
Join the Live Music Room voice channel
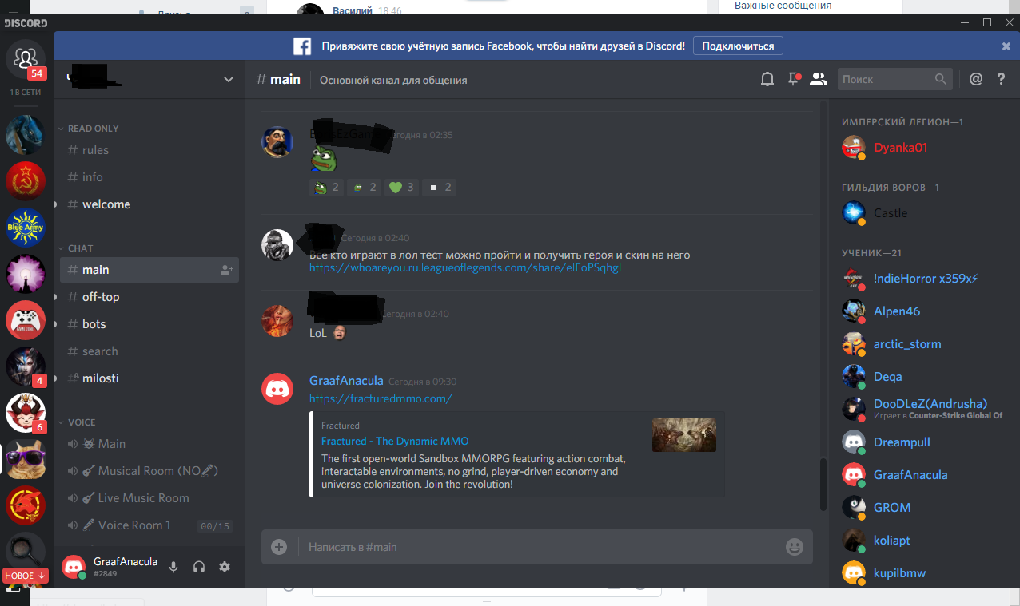[x=149, y=498]
